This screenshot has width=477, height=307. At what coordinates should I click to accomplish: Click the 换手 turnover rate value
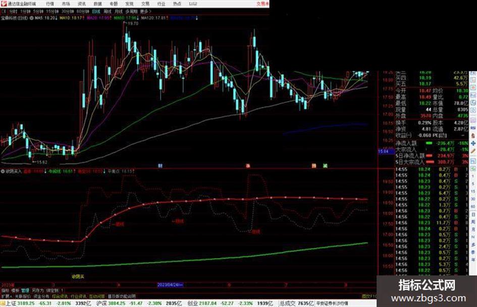tap(425, 123)
